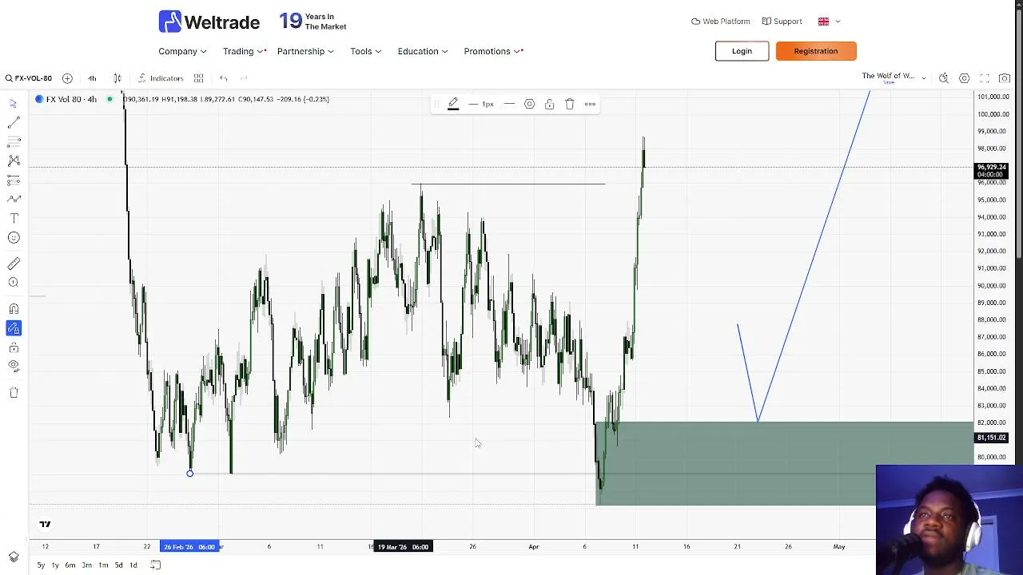Toggle fullscreen chart mode
1023x575 pixels.
pyautogui.click(x=985, y=78)
